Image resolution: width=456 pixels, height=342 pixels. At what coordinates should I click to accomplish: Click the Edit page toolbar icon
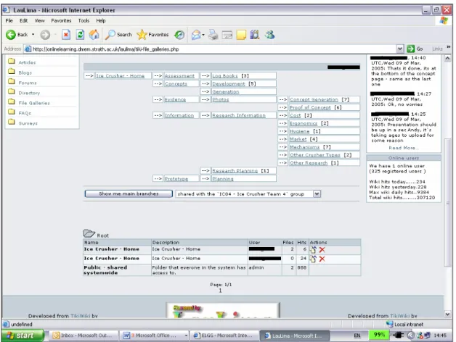coord(227,35)
